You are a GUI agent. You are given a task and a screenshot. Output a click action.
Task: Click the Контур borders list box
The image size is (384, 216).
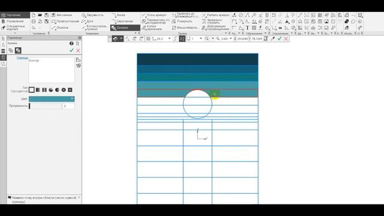(52, 70)
